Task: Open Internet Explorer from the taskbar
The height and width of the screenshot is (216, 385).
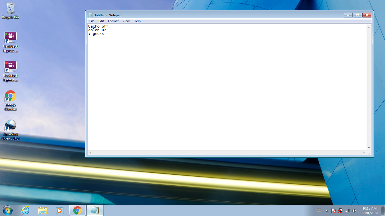Action: coord(25,210)
